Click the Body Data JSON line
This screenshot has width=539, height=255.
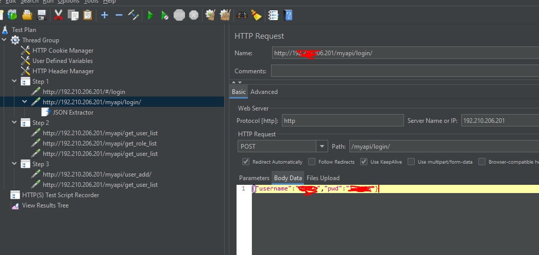(395, 189)
